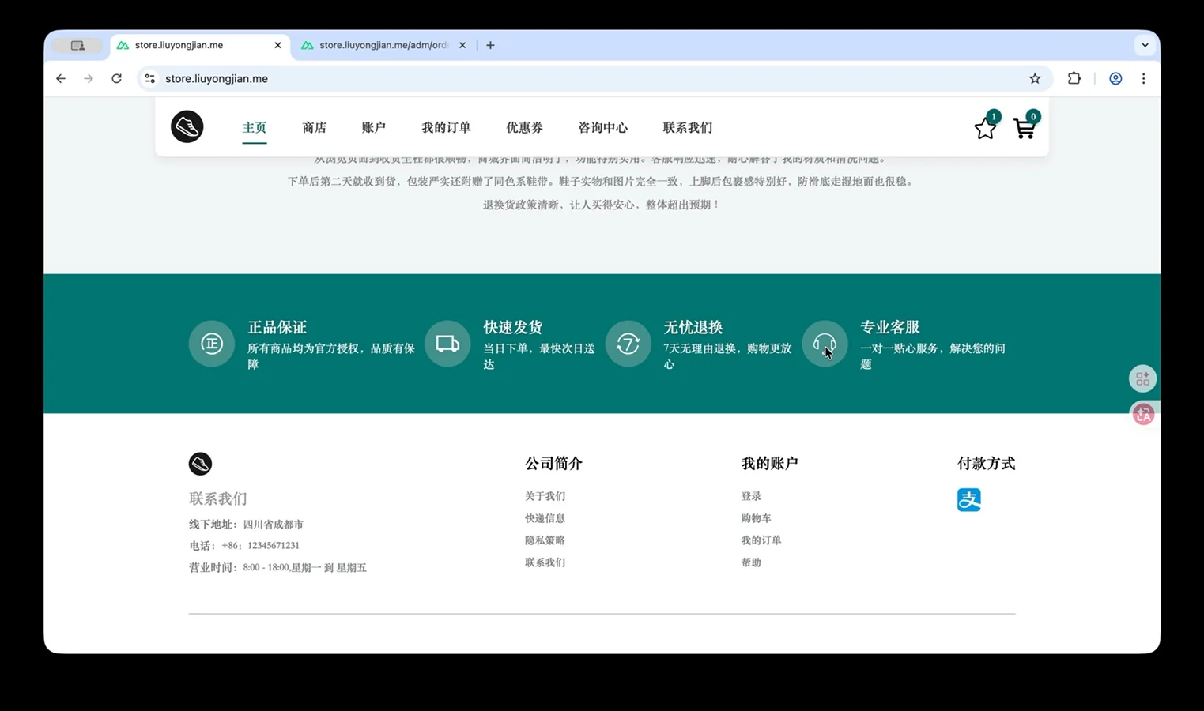Go forward using browser forward arrow
Screen dimensions: 1204x711
tap(89, 78)
